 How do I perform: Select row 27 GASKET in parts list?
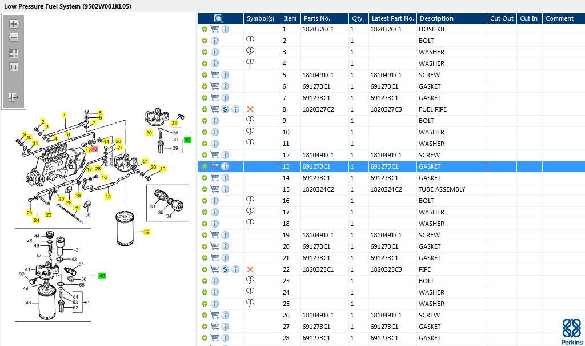[x=391, y=327]
